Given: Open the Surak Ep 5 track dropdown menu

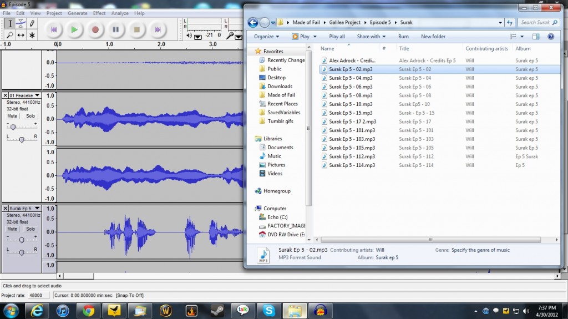Looking at the screenshot, I should point(37,209).
